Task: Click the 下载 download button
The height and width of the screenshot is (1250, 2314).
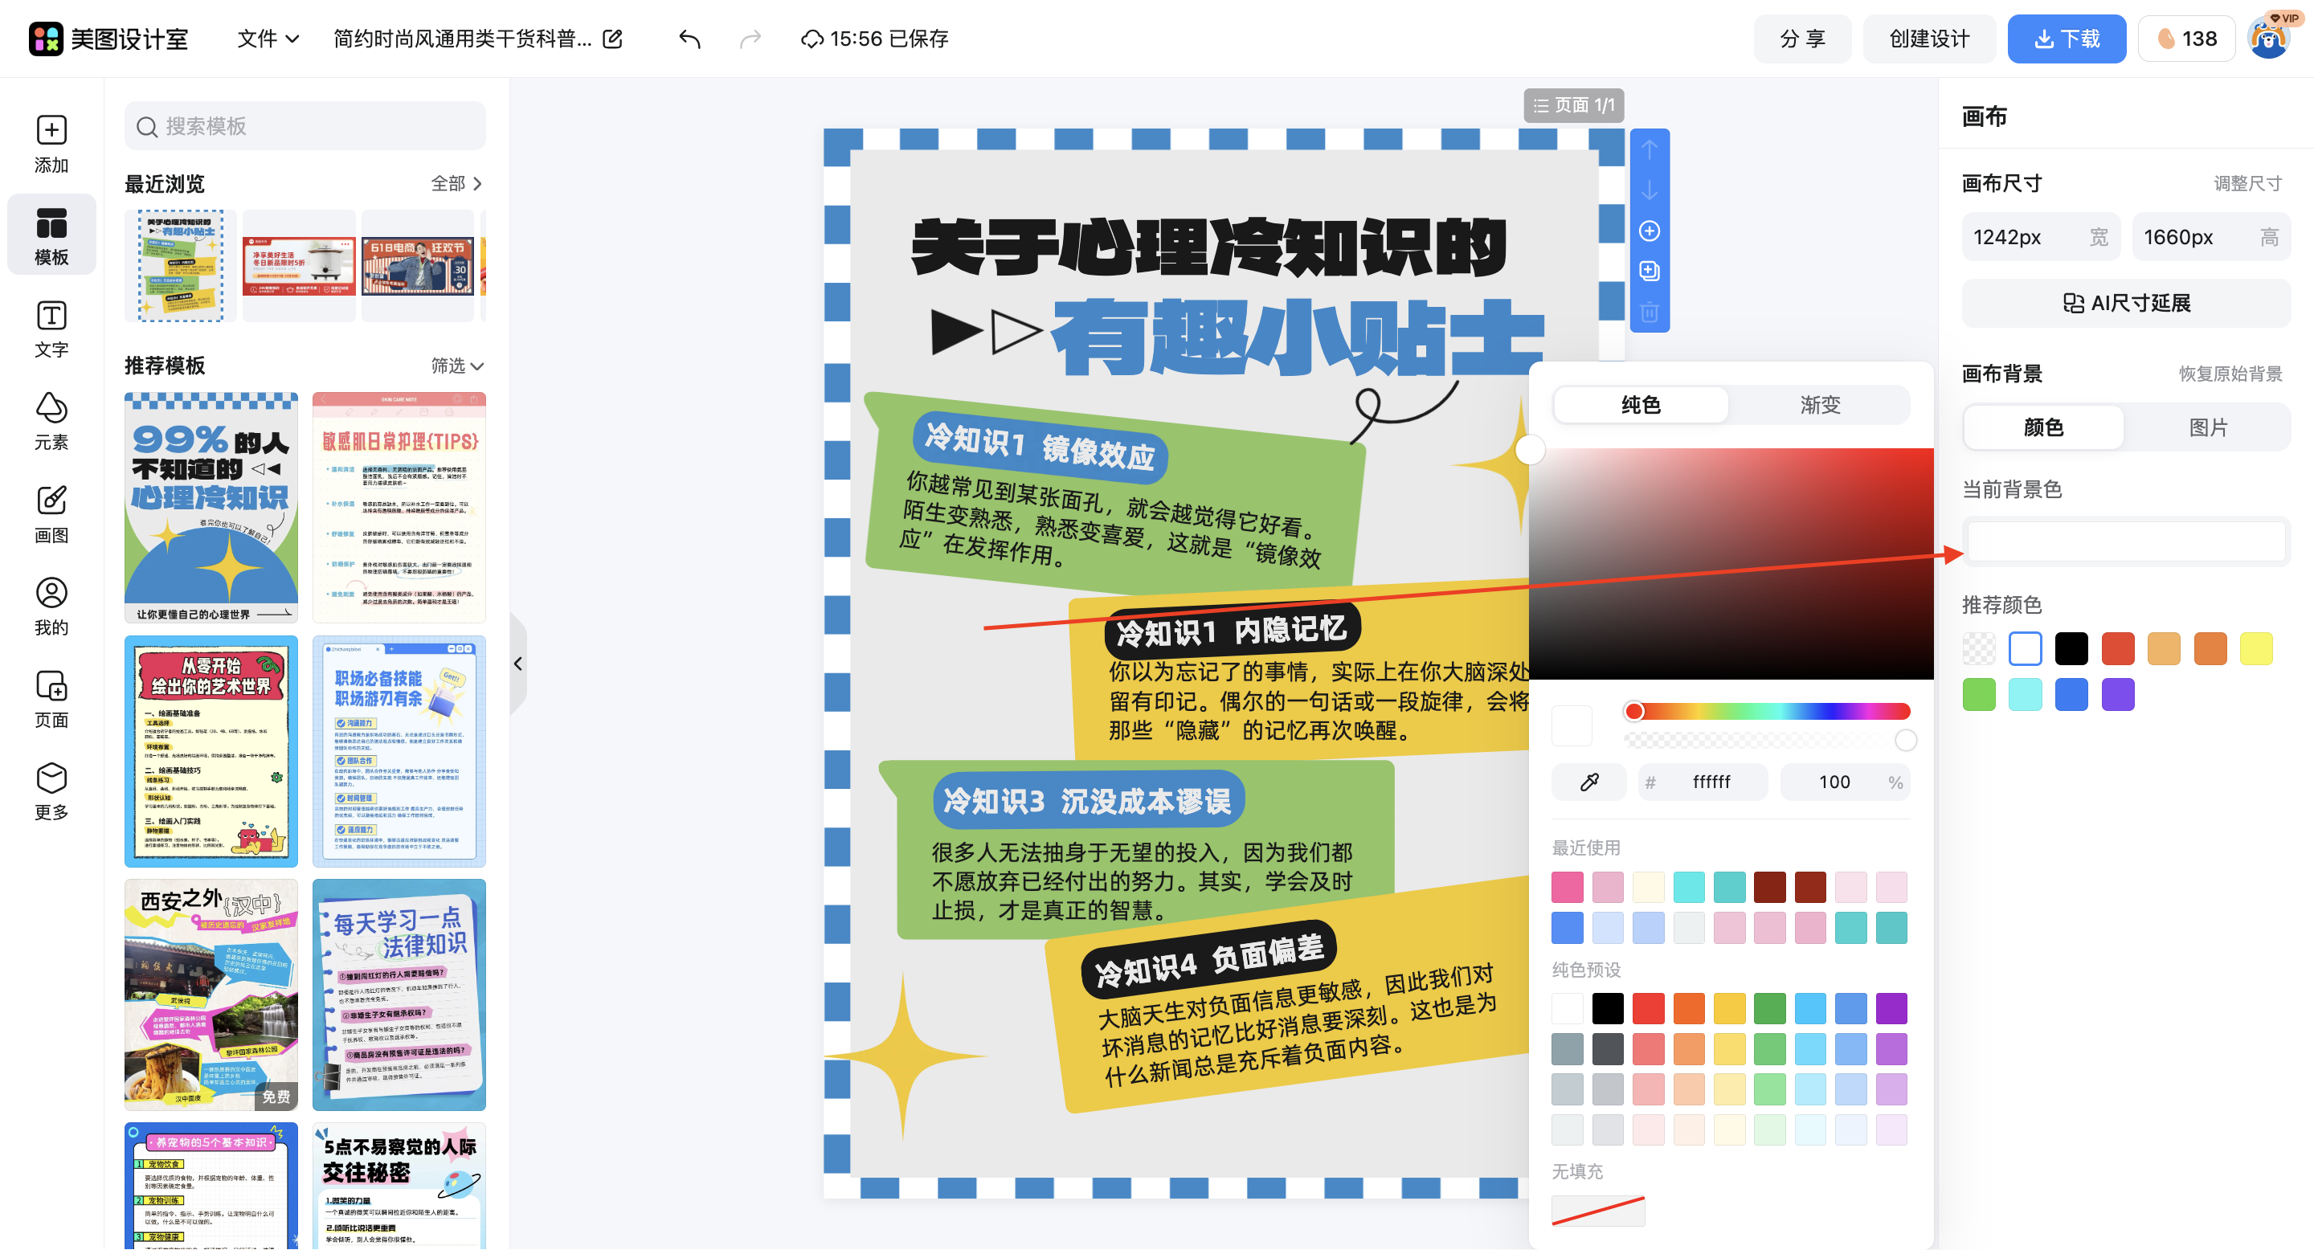Action: (2067, 39)
